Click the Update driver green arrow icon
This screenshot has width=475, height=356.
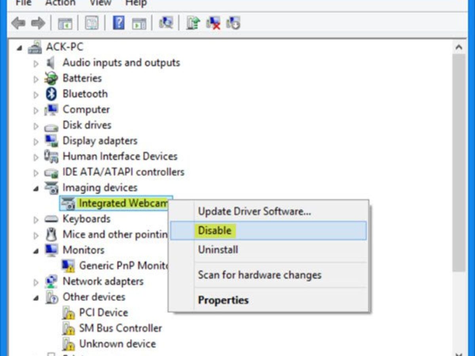tap(193, 23)
